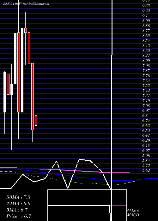Viewport: 158px width, 221px height.
Task: Select the 6.29 price axis label
Action: (146, 140)
